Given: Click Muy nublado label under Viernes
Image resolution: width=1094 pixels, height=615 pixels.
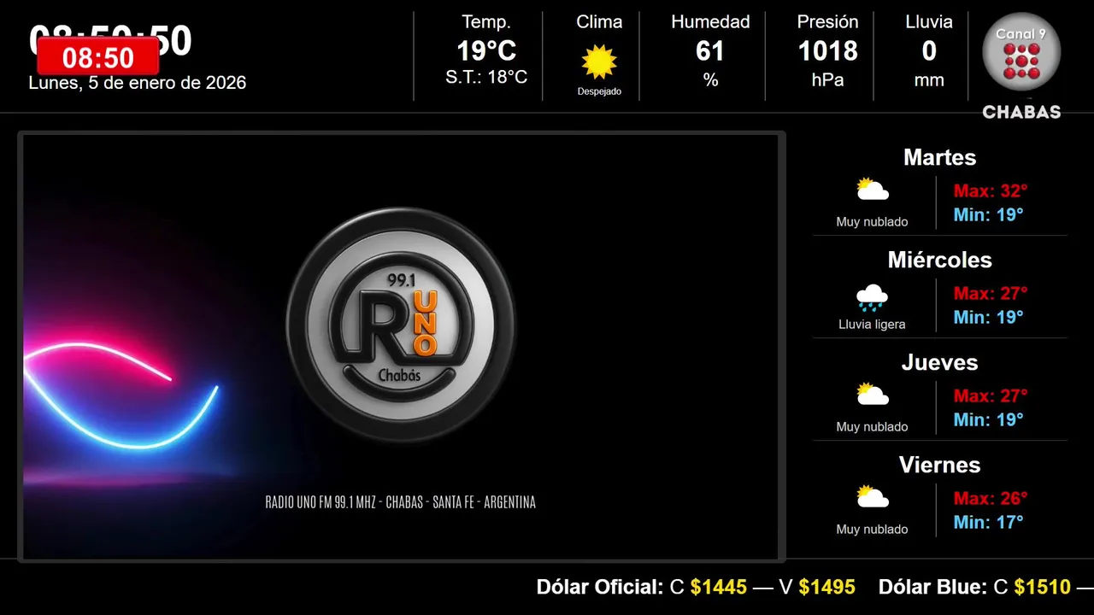Looking at the screenshot, I should [872, 530].
